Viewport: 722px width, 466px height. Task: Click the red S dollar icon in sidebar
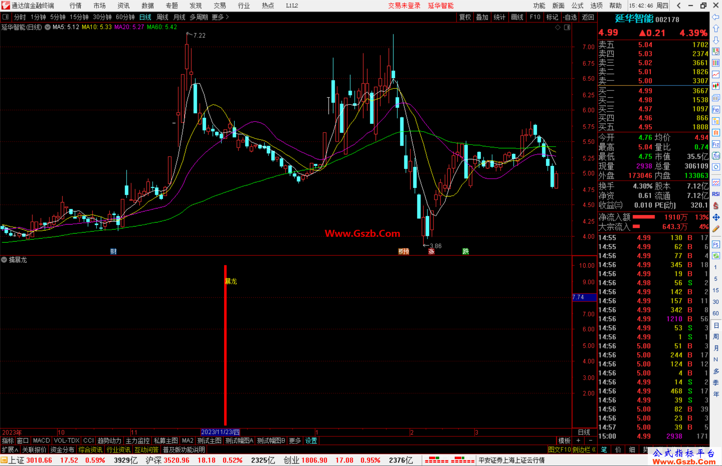tap(716, 206)
